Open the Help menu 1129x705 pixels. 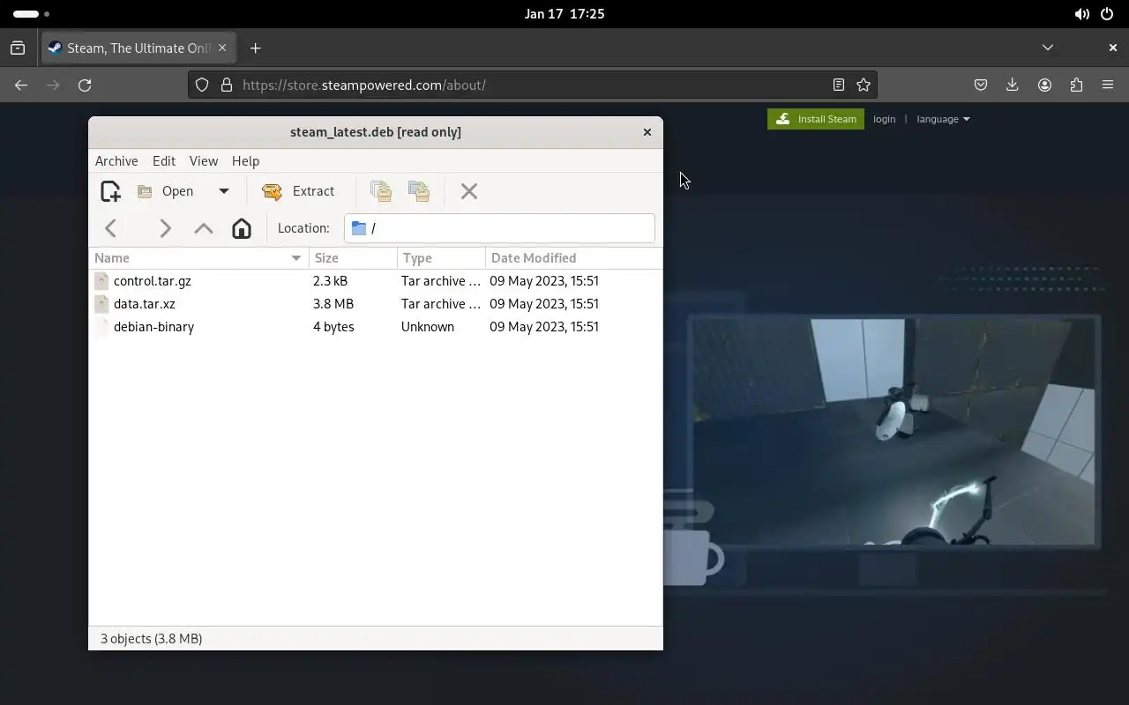pyautogui.click(x=245, y=161)
